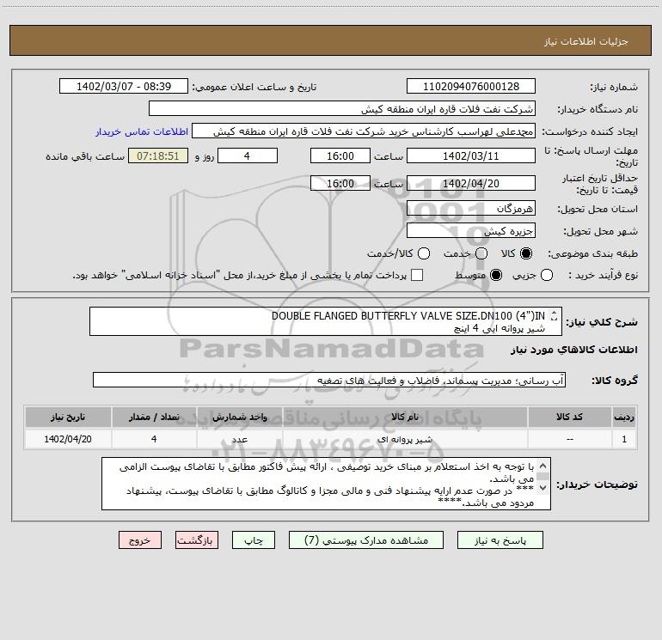This screenshot has width=662, height=640.
Task: Click the چاپ print button
Action: point(254,540)
